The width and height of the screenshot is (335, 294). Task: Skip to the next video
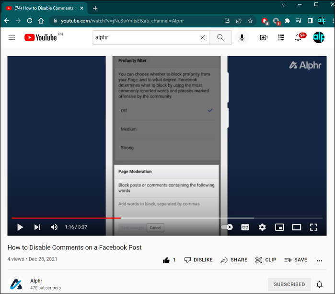point(37,227)
